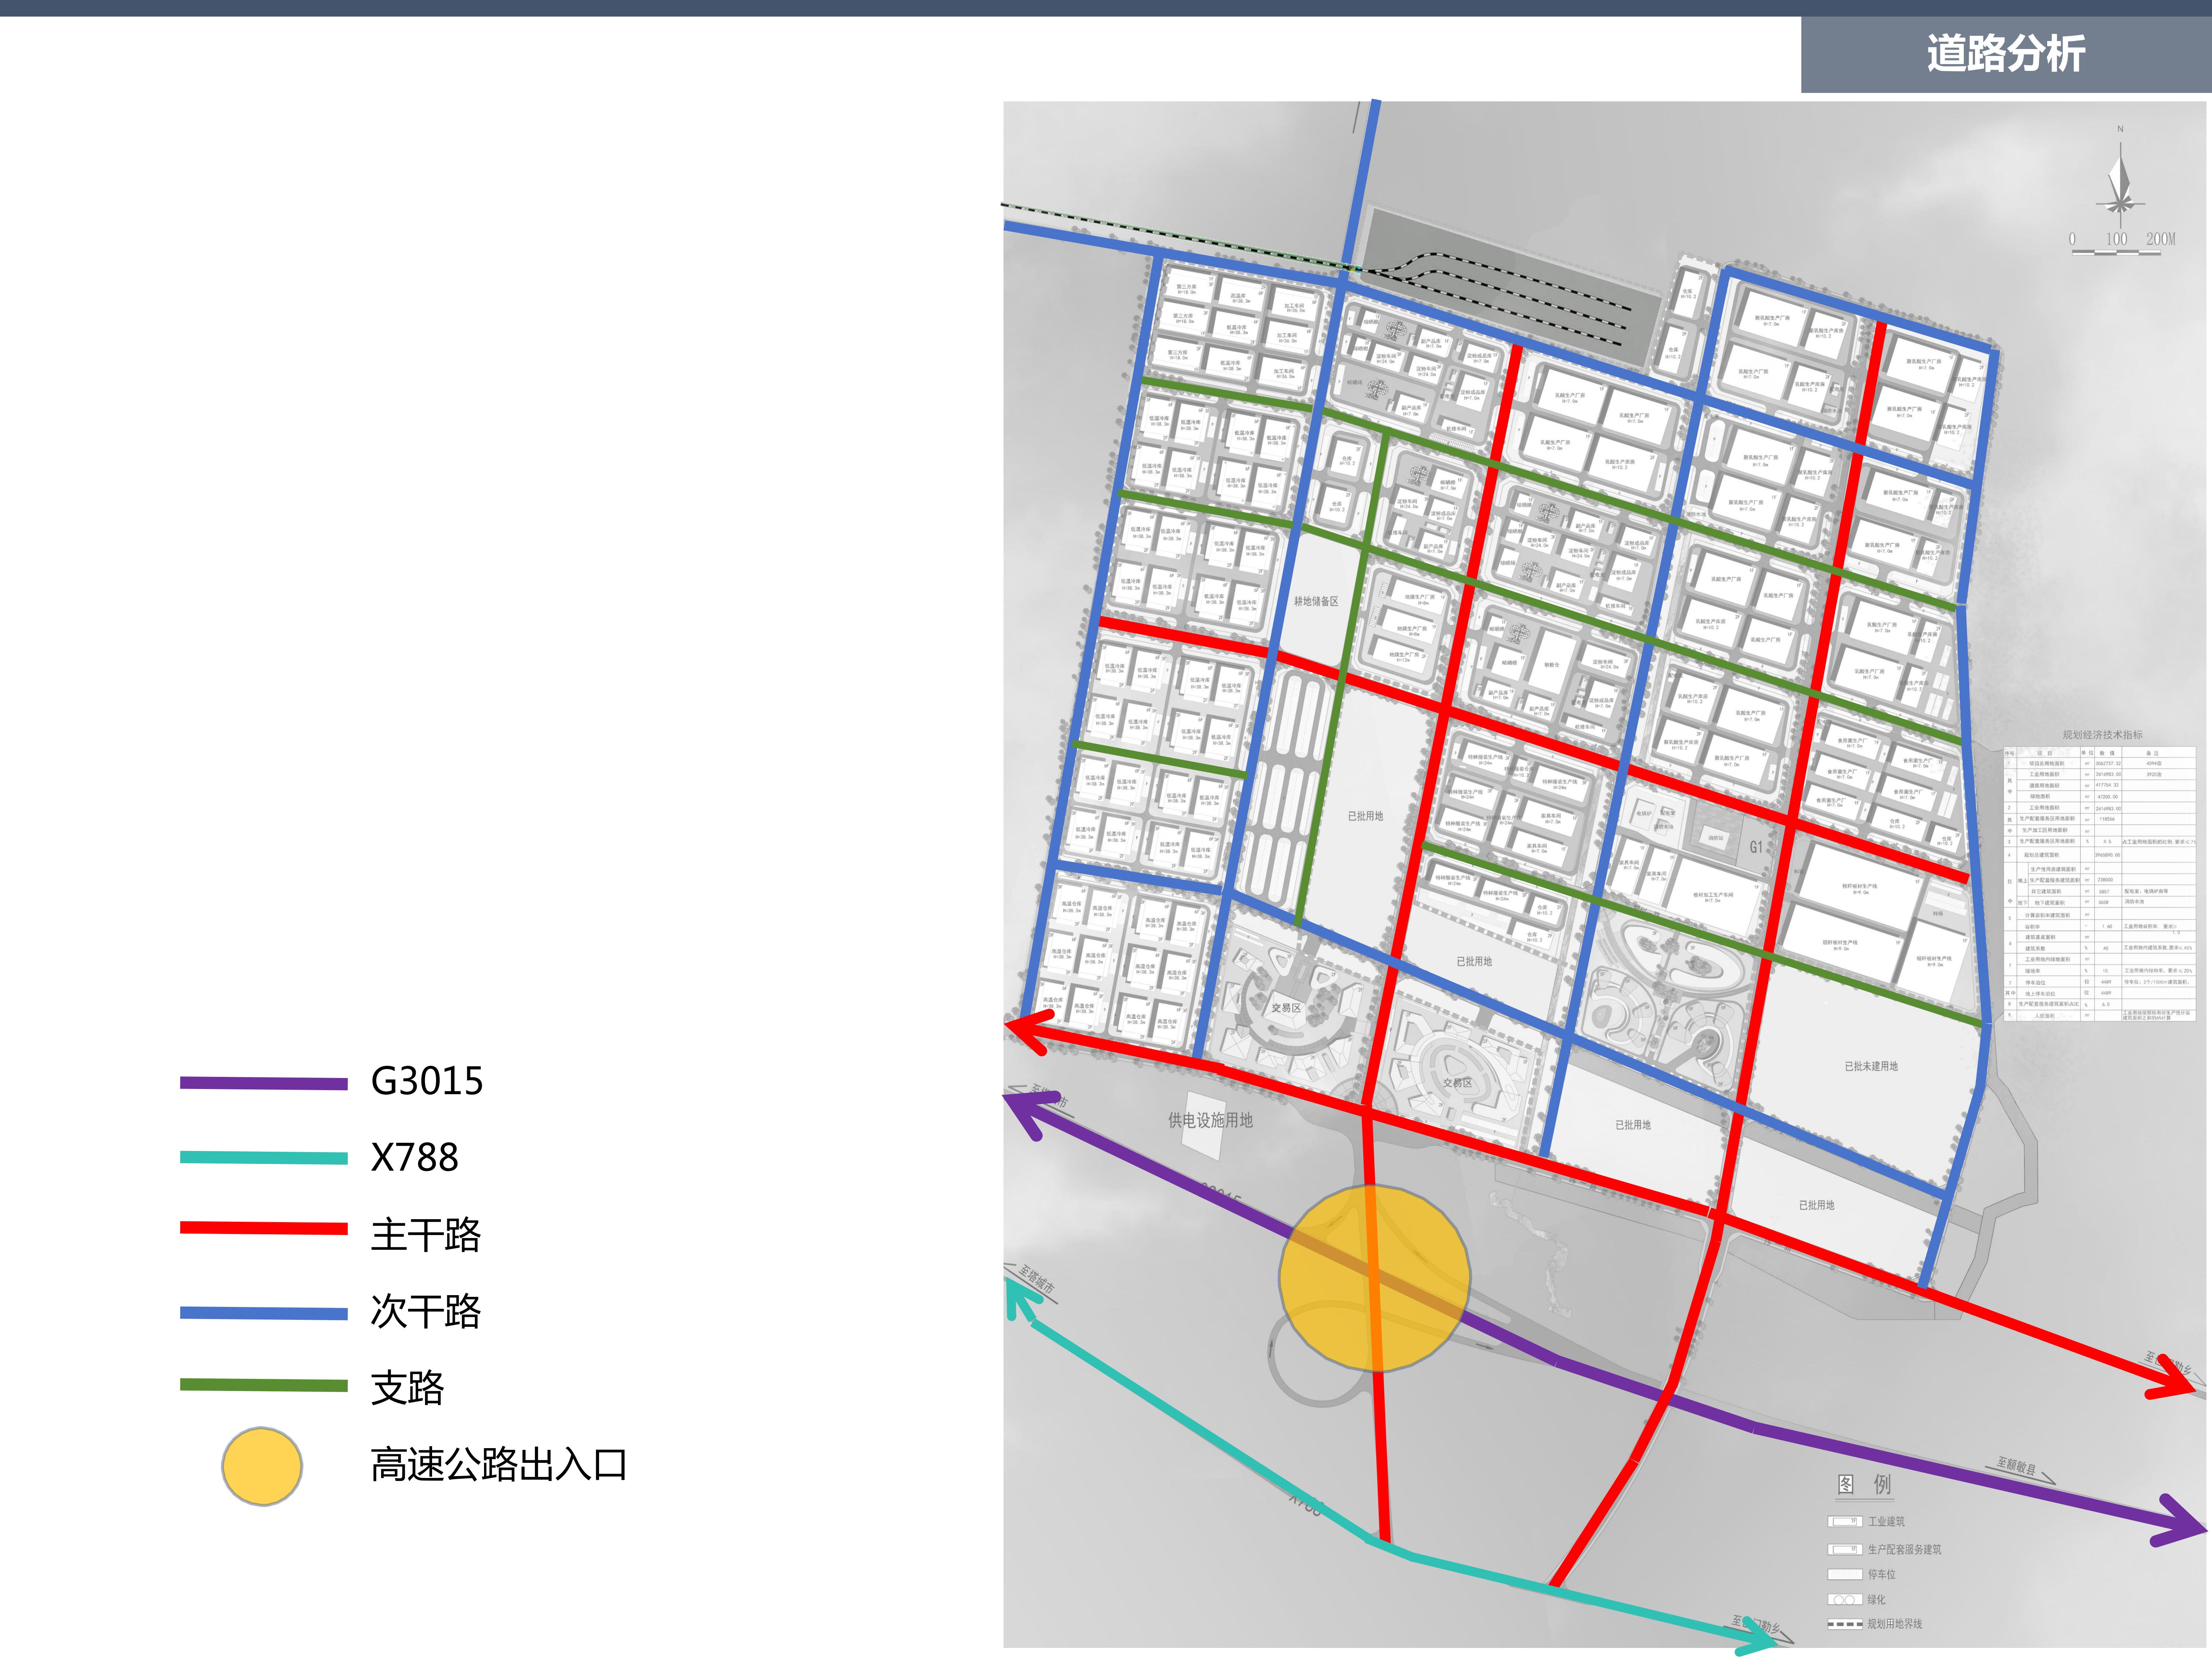The height and width of the screenshot is (1659, 2212).
Task: Click the 生产配套服务建筑 legend symbol box
Action: coord(1845,1549)
